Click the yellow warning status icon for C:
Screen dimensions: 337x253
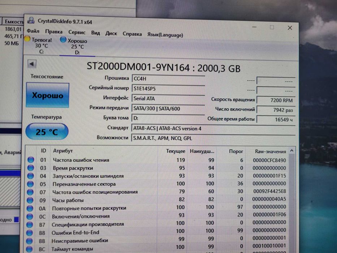point(27,39)
